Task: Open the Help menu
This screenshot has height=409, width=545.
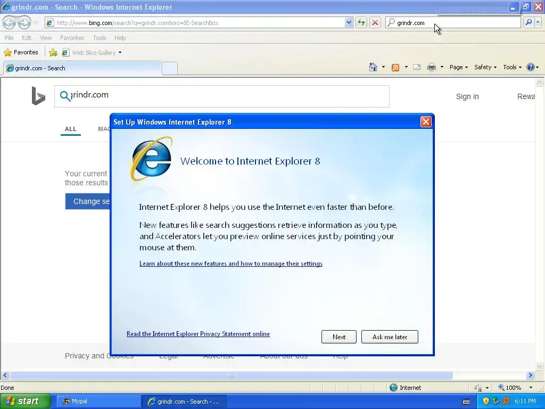Action: (x=120, y=38)
